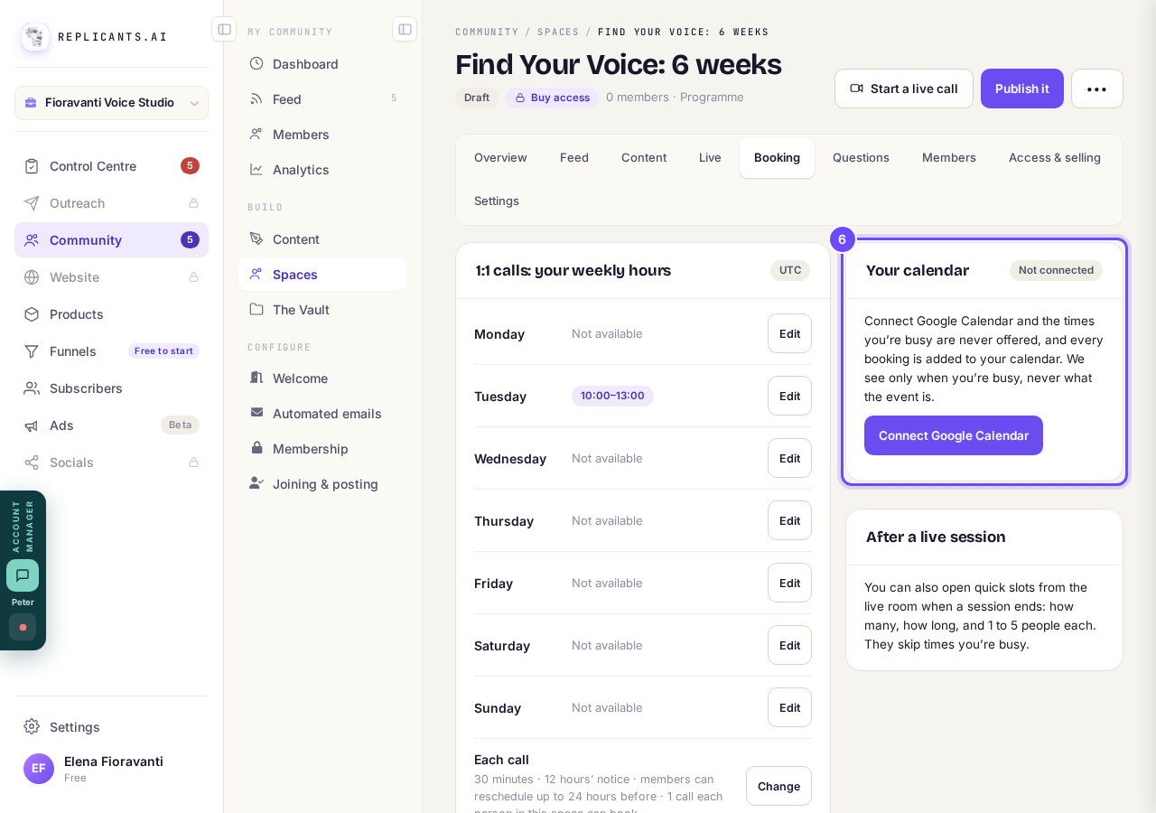Screen dimensions: 1156x813
Task: Click the Membership padlock icon
Action: [256, 448]
